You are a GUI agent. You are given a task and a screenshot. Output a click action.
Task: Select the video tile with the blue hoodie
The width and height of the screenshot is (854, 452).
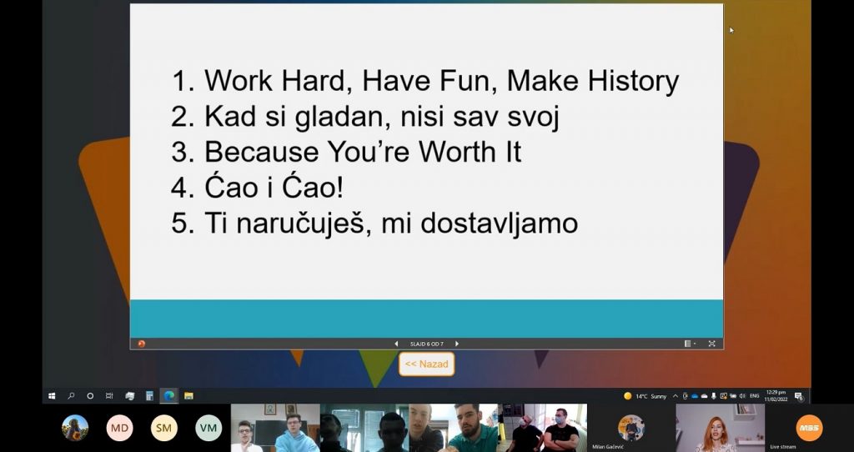point(275,428)
